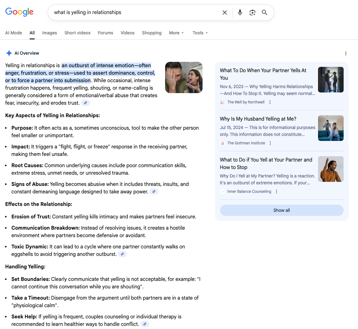
Task: Expand the More dropdown
Action: point(176,33)
